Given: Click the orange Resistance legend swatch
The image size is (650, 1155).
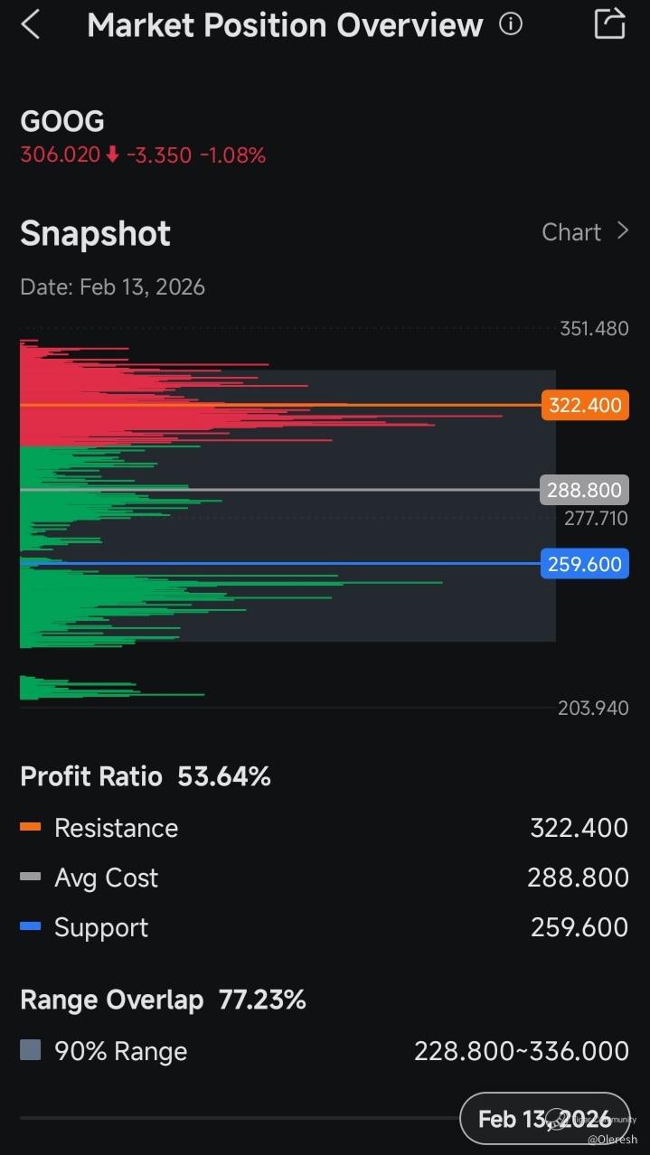Looking at the screenshot, I should tap(31, 827).
